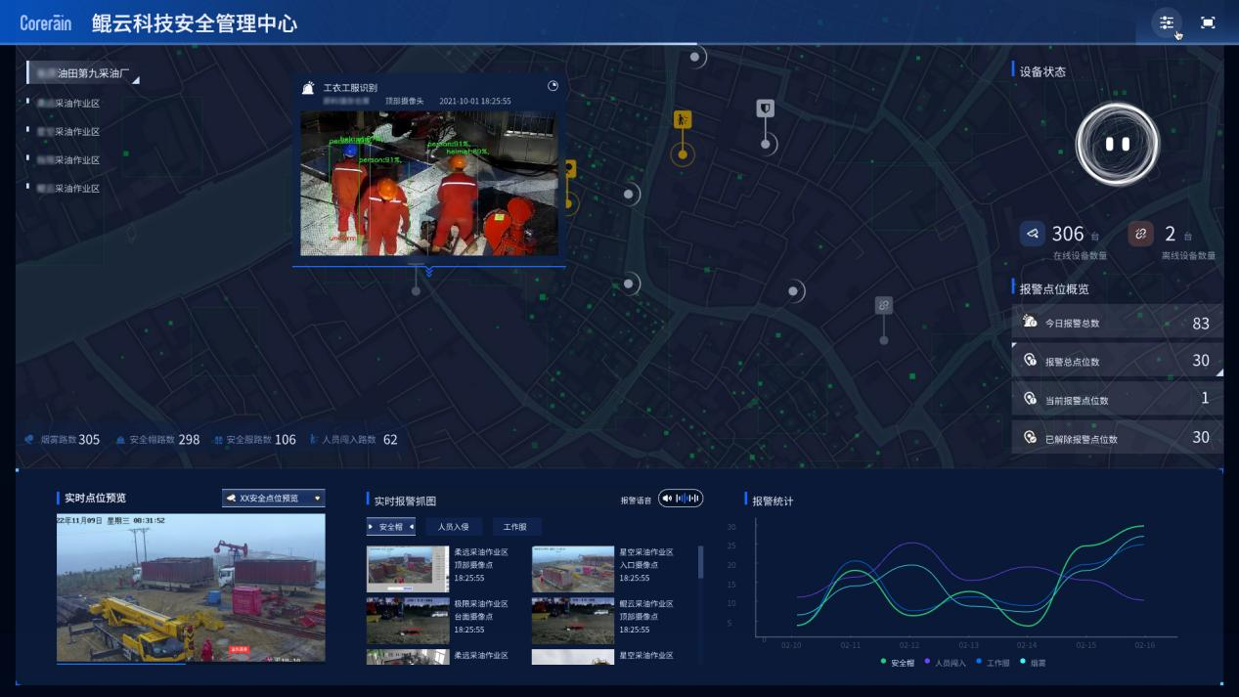Switch to the 人员入侵 tab
Viewport: 1239px width, 697px height.
(453, 527)
